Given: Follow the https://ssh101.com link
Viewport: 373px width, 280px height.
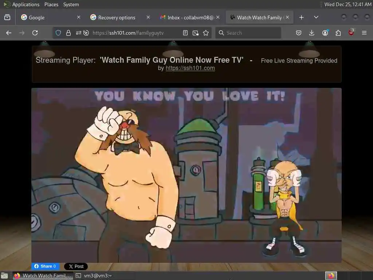Looking at the screenshot, I should click(x=190, y=68).
